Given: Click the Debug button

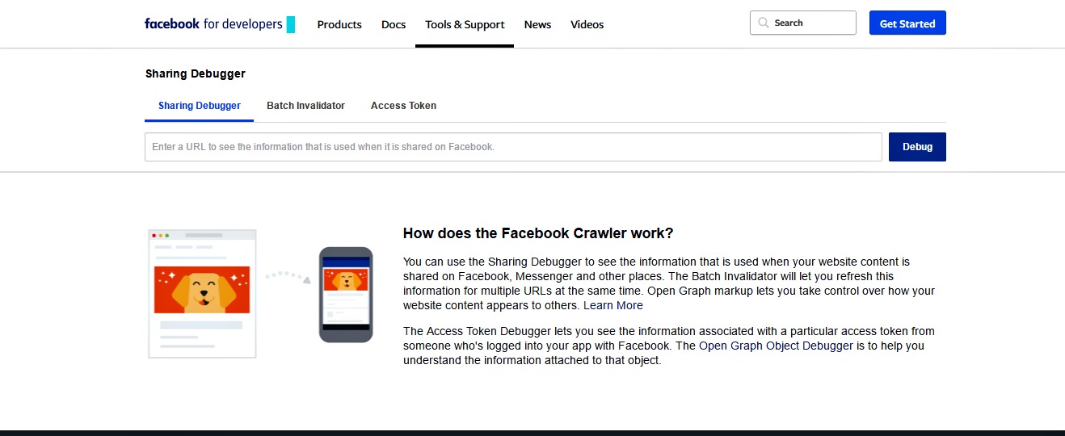Looking at the screenshot, I should click(917, 147).
